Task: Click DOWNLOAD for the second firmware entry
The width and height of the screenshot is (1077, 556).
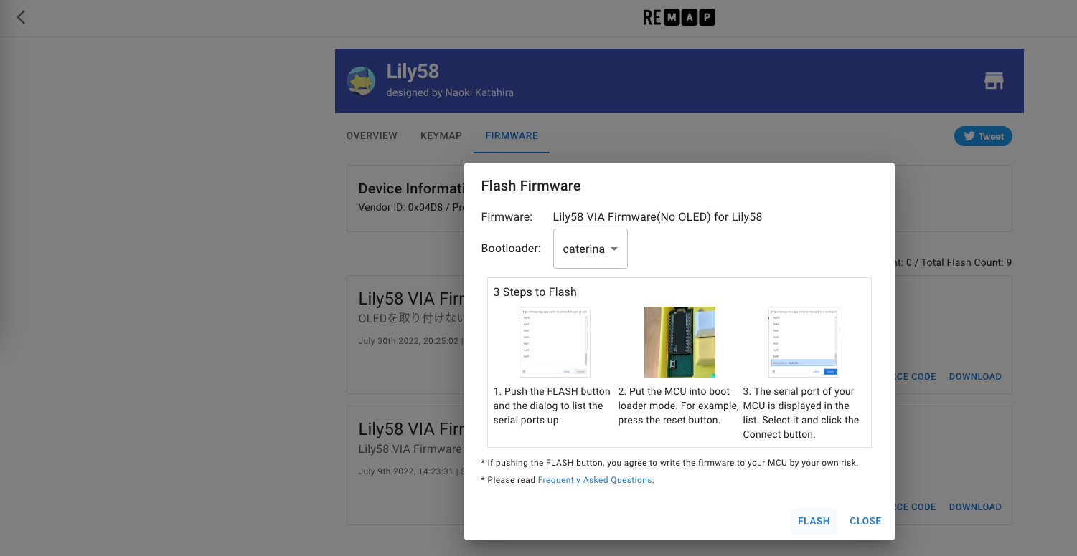Action: 975,507
